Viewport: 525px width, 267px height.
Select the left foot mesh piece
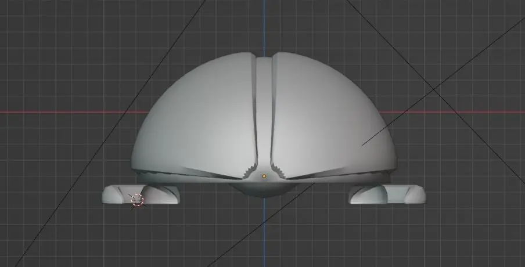(141, 194)
